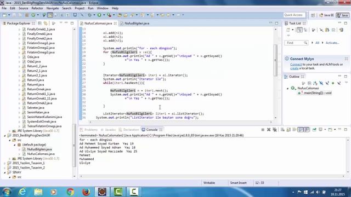Viewport: 351px width, 197px height.
Task: Switch to the NufusBilgileri.java editor tab
Action: (x=137, y=23)
